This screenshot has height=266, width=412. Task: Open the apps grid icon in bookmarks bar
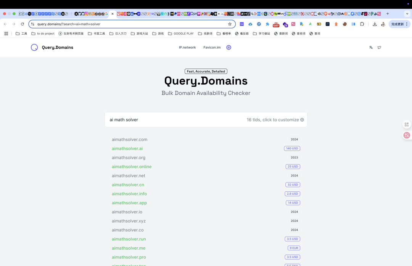[6, 34]
